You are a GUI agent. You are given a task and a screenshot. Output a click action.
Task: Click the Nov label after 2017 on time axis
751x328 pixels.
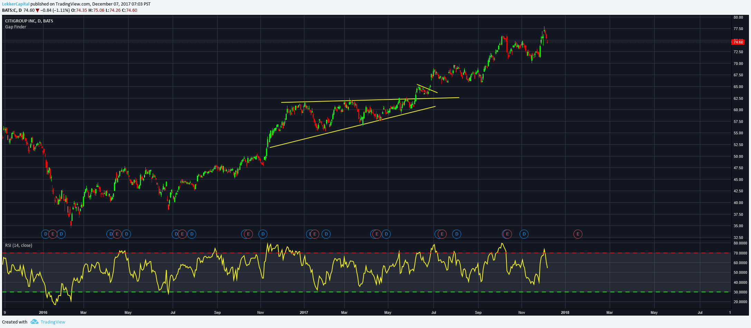[x=522, y=312]
